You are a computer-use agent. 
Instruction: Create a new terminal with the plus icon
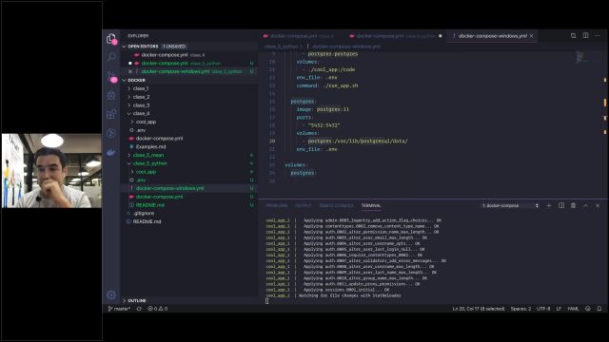coord(549,205)
